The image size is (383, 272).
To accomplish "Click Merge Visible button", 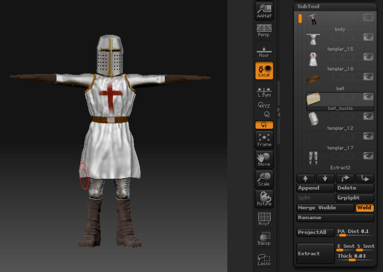I will pos(325,208).
